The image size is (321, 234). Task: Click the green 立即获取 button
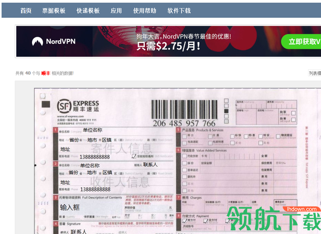[301, 41]
